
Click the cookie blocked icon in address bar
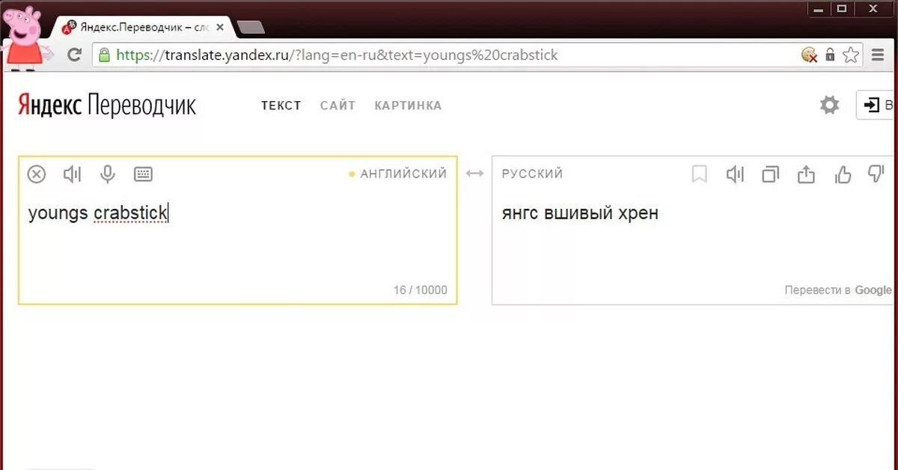point(809,55)
